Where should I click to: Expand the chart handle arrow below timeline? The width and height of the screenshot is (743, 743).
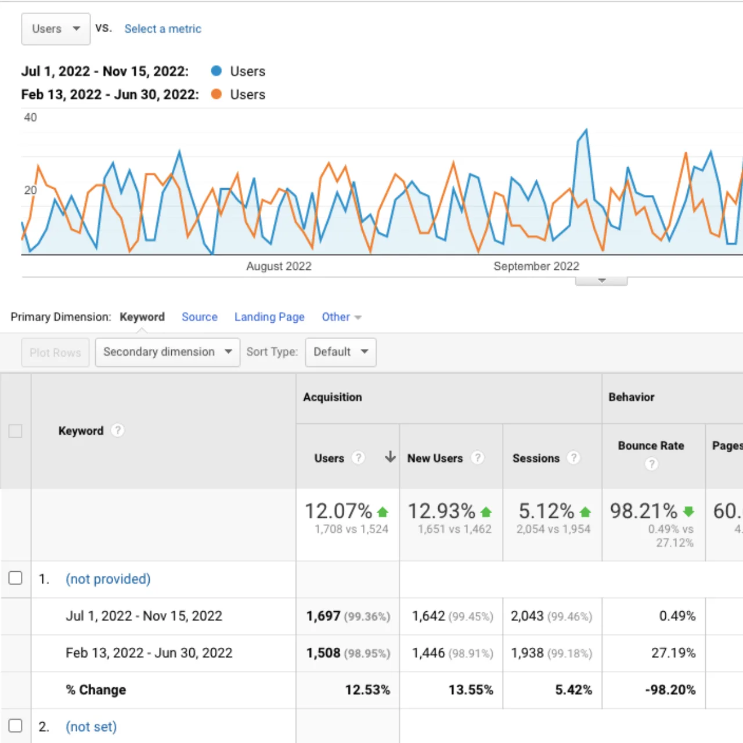pos(601,281)
